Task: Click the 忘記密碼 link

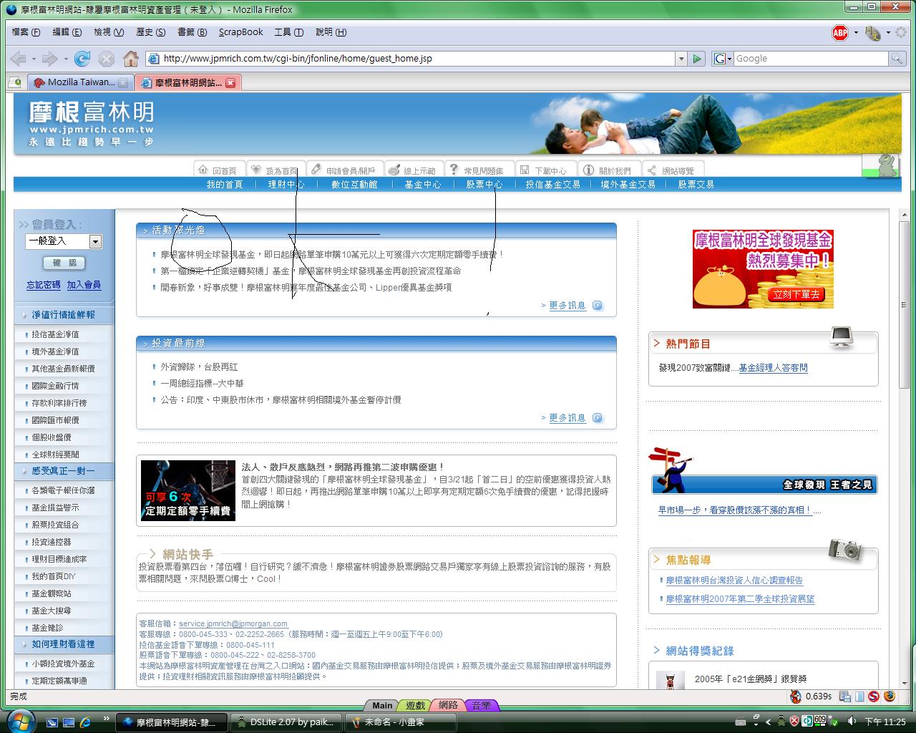Action: coord(43,285)
